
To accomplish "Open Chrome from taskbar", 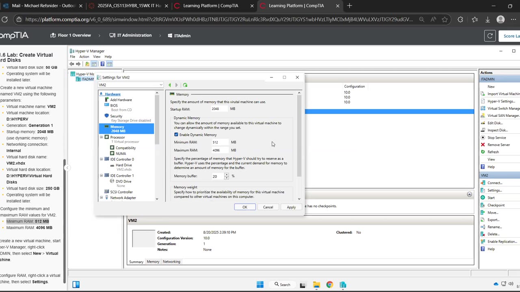I will 329,285.
